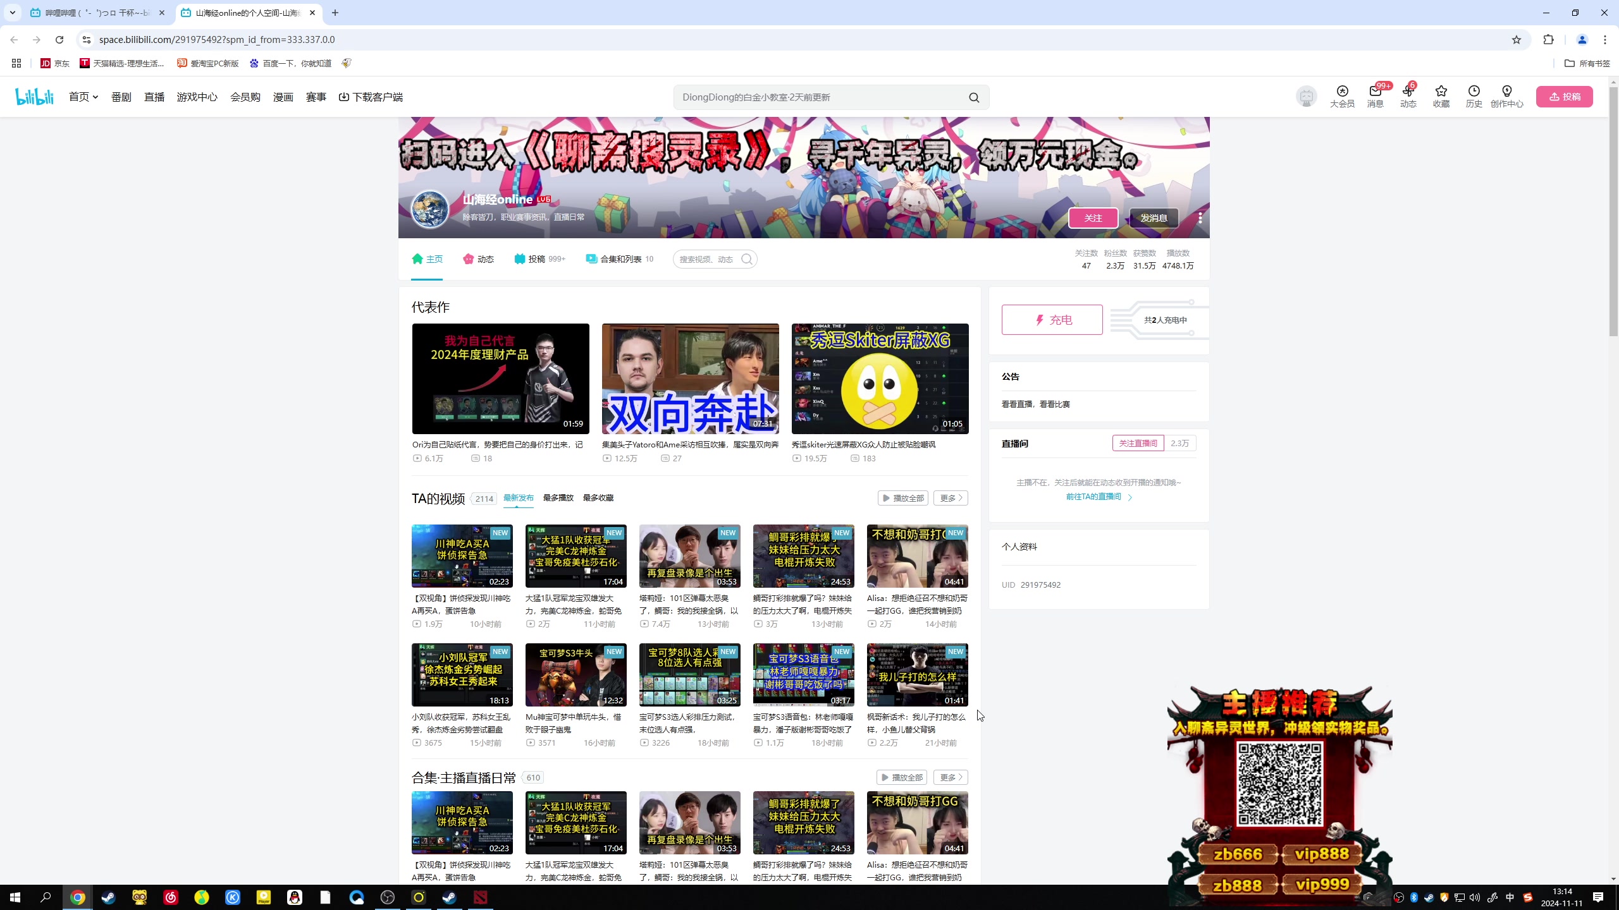Open the bilibili logo home link
Viewport: 1619px width, 910px height.
click(35, 97)
